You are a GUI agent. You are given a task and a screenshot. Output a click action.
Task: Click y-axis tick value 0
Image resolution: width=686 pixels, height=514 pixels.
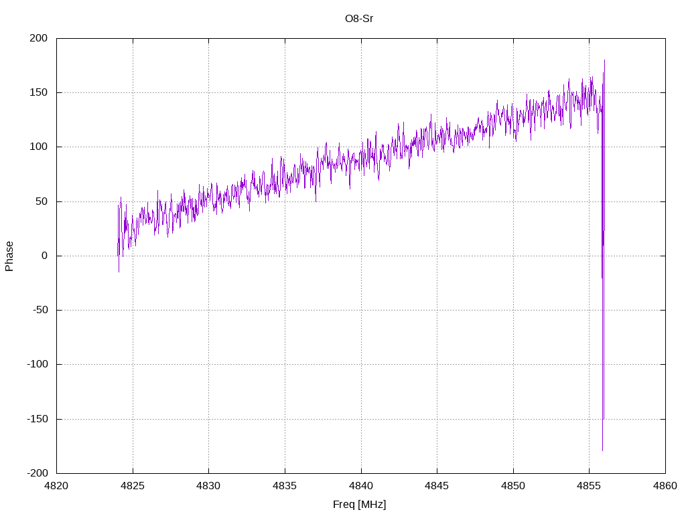point(45,256)
